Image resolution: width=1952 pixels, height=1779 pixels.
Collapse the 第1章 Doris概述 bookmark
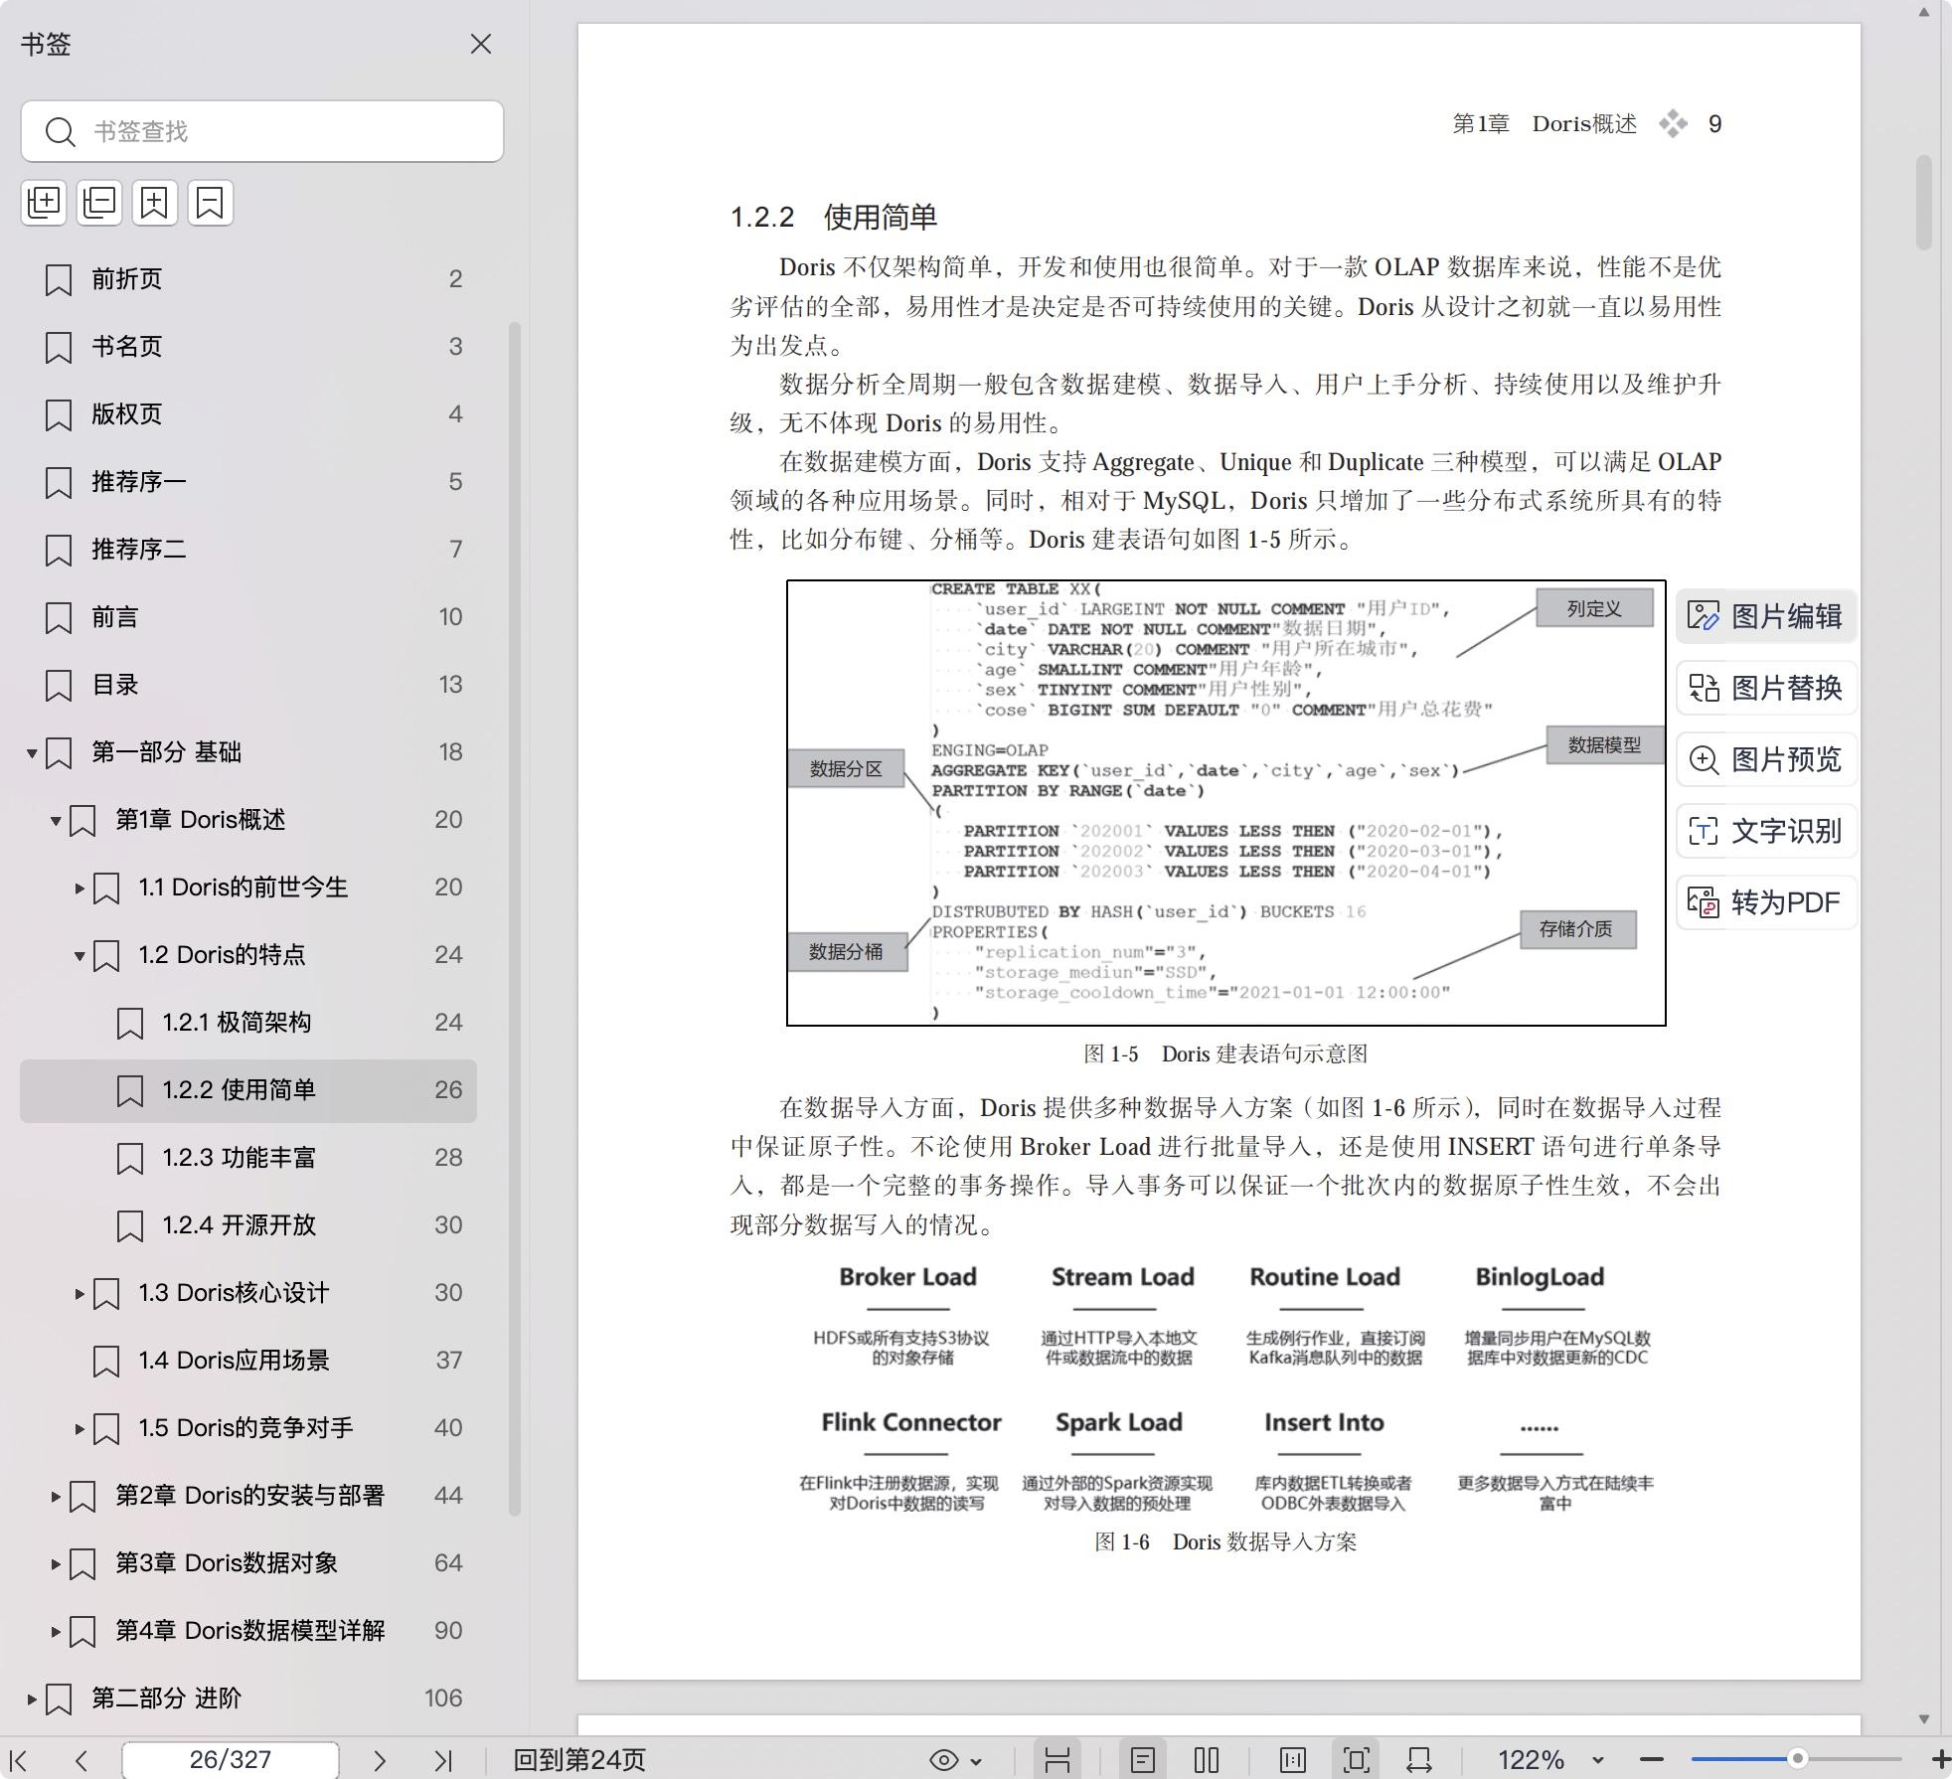point(56,821)
